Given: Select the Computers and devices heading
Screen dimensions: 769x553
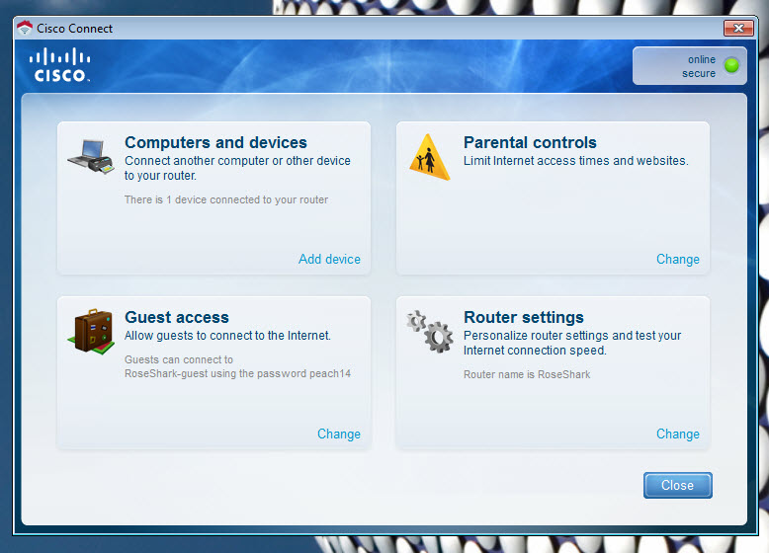Looking at the screenshot, I should [215, 142].
